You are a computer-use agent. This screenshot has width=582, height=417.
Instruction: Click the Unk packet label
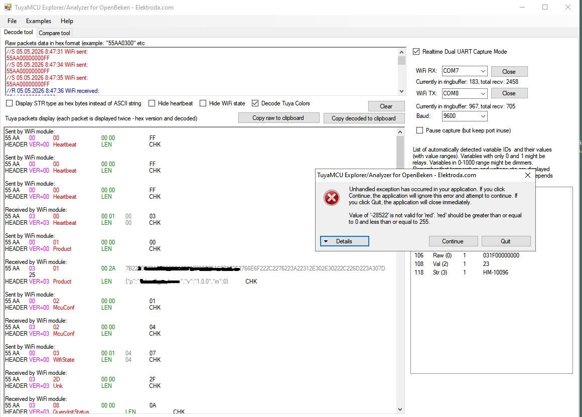pos(58,386)
